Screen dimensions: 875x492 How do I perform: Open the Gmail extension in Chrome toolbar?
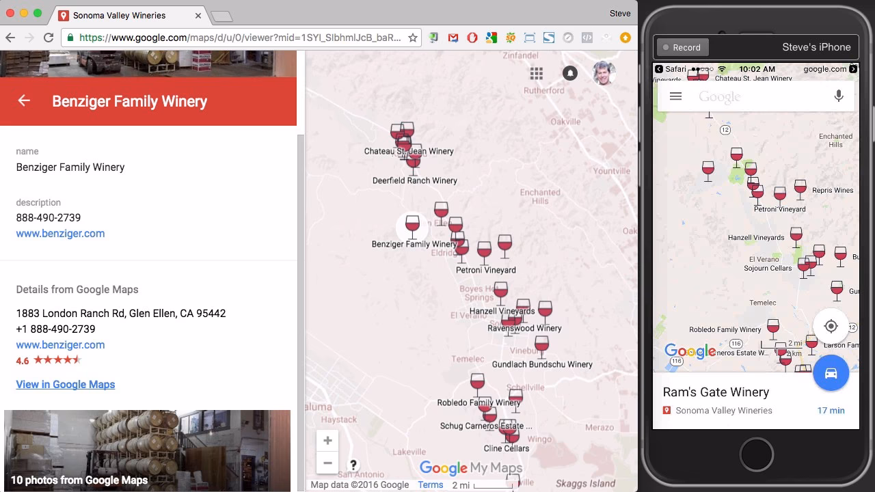pyautogui.click(x=453, y=38)
